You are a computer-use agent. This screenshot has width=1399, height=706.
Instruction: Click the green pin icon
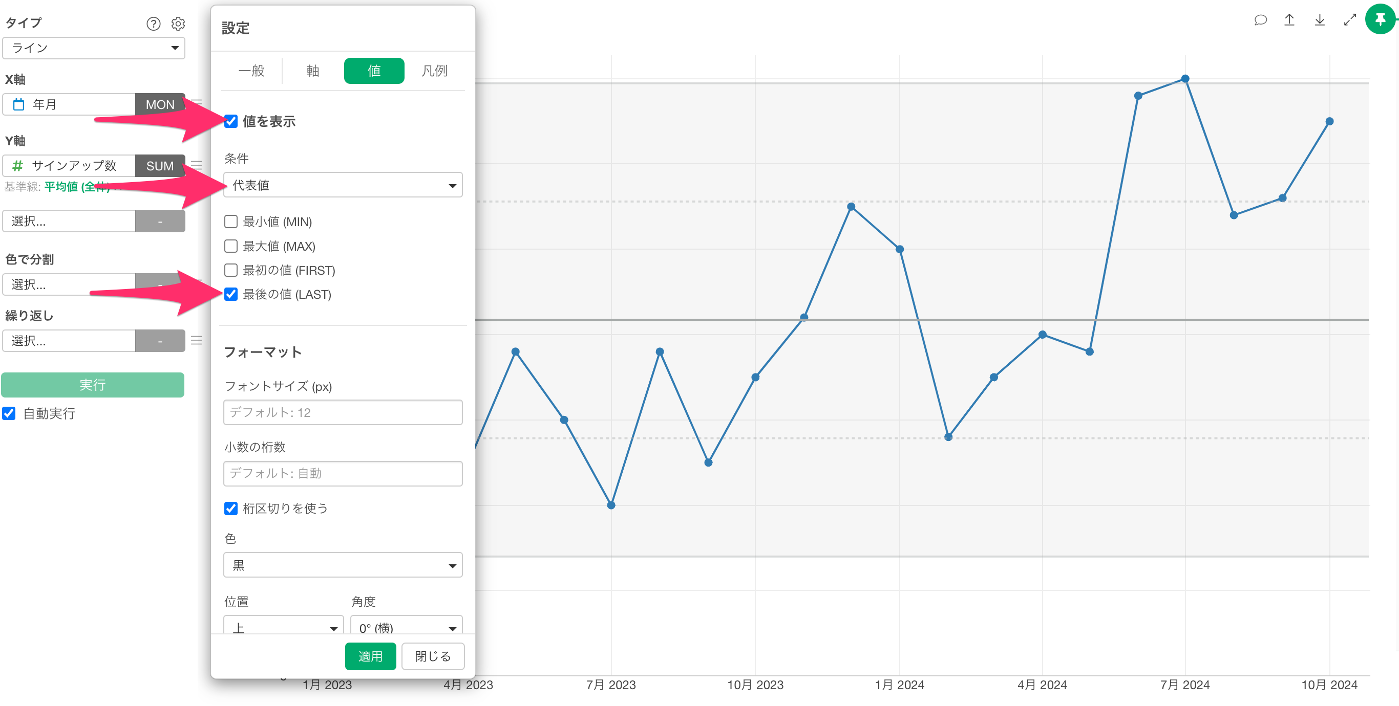tap(1380, 19)
